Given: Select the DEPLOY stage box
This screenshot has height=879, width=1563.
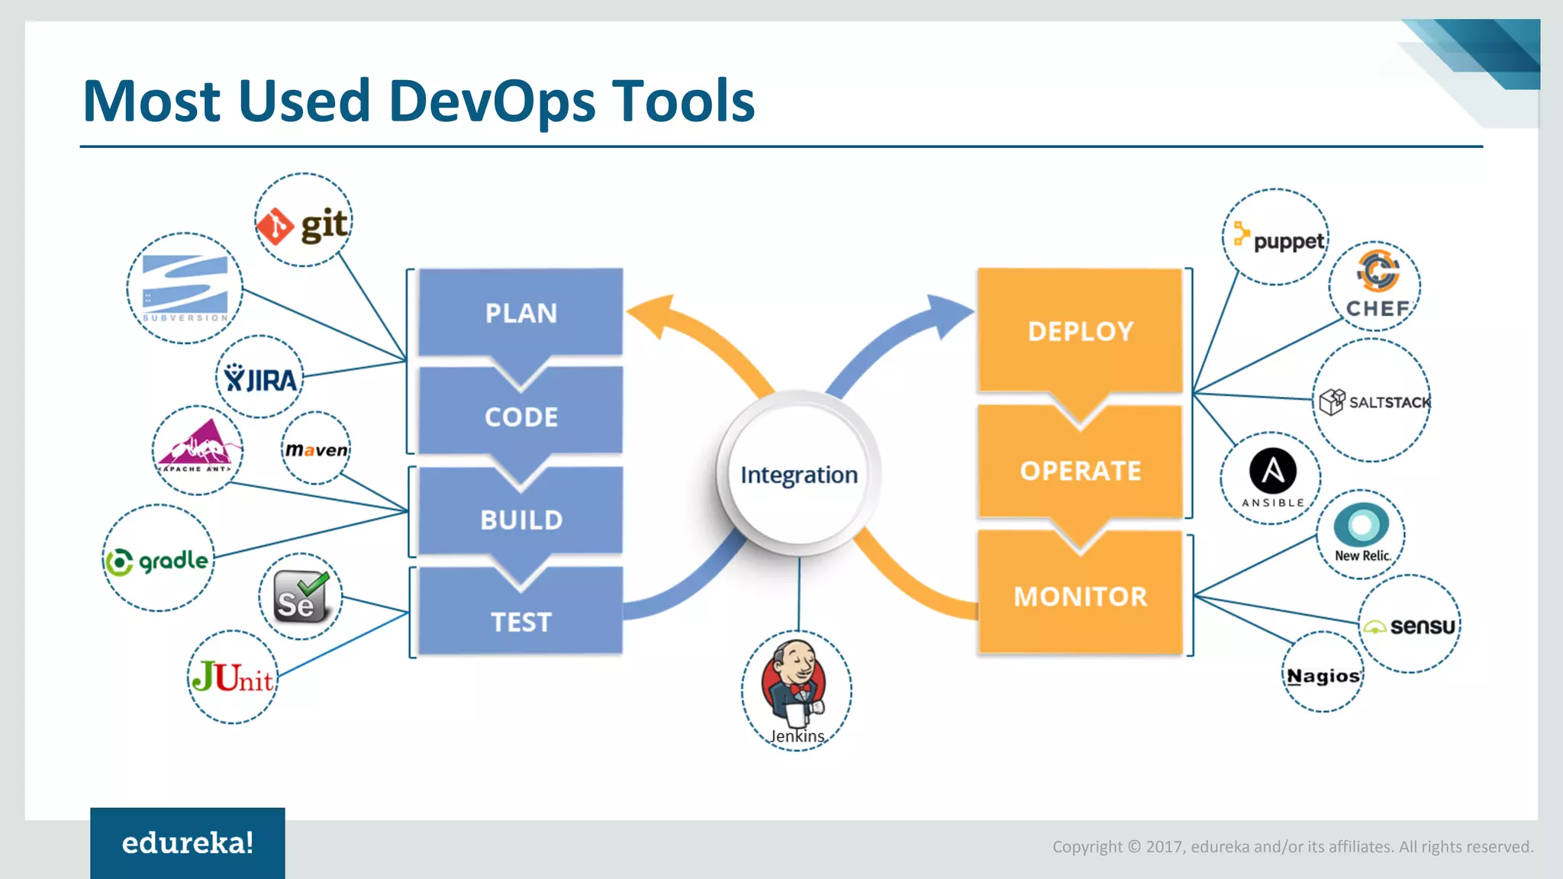Looking at the screenshot, I should coord(1080,332).
